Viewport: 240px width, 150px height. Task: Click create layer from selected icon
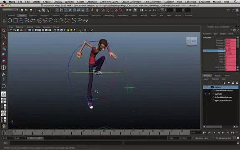click(x=237, y=83)
